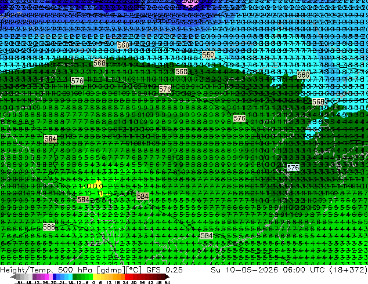Click the '500 hPa' level text
The height and width of the screenshot is (284, 368).
(75, 270)
